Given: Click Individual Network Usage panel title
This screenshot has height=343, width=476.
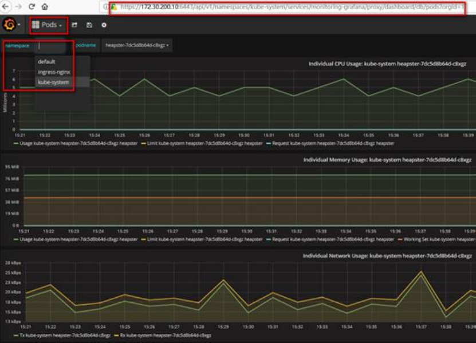Looking at the screenshot, I should tap(388, 256).
